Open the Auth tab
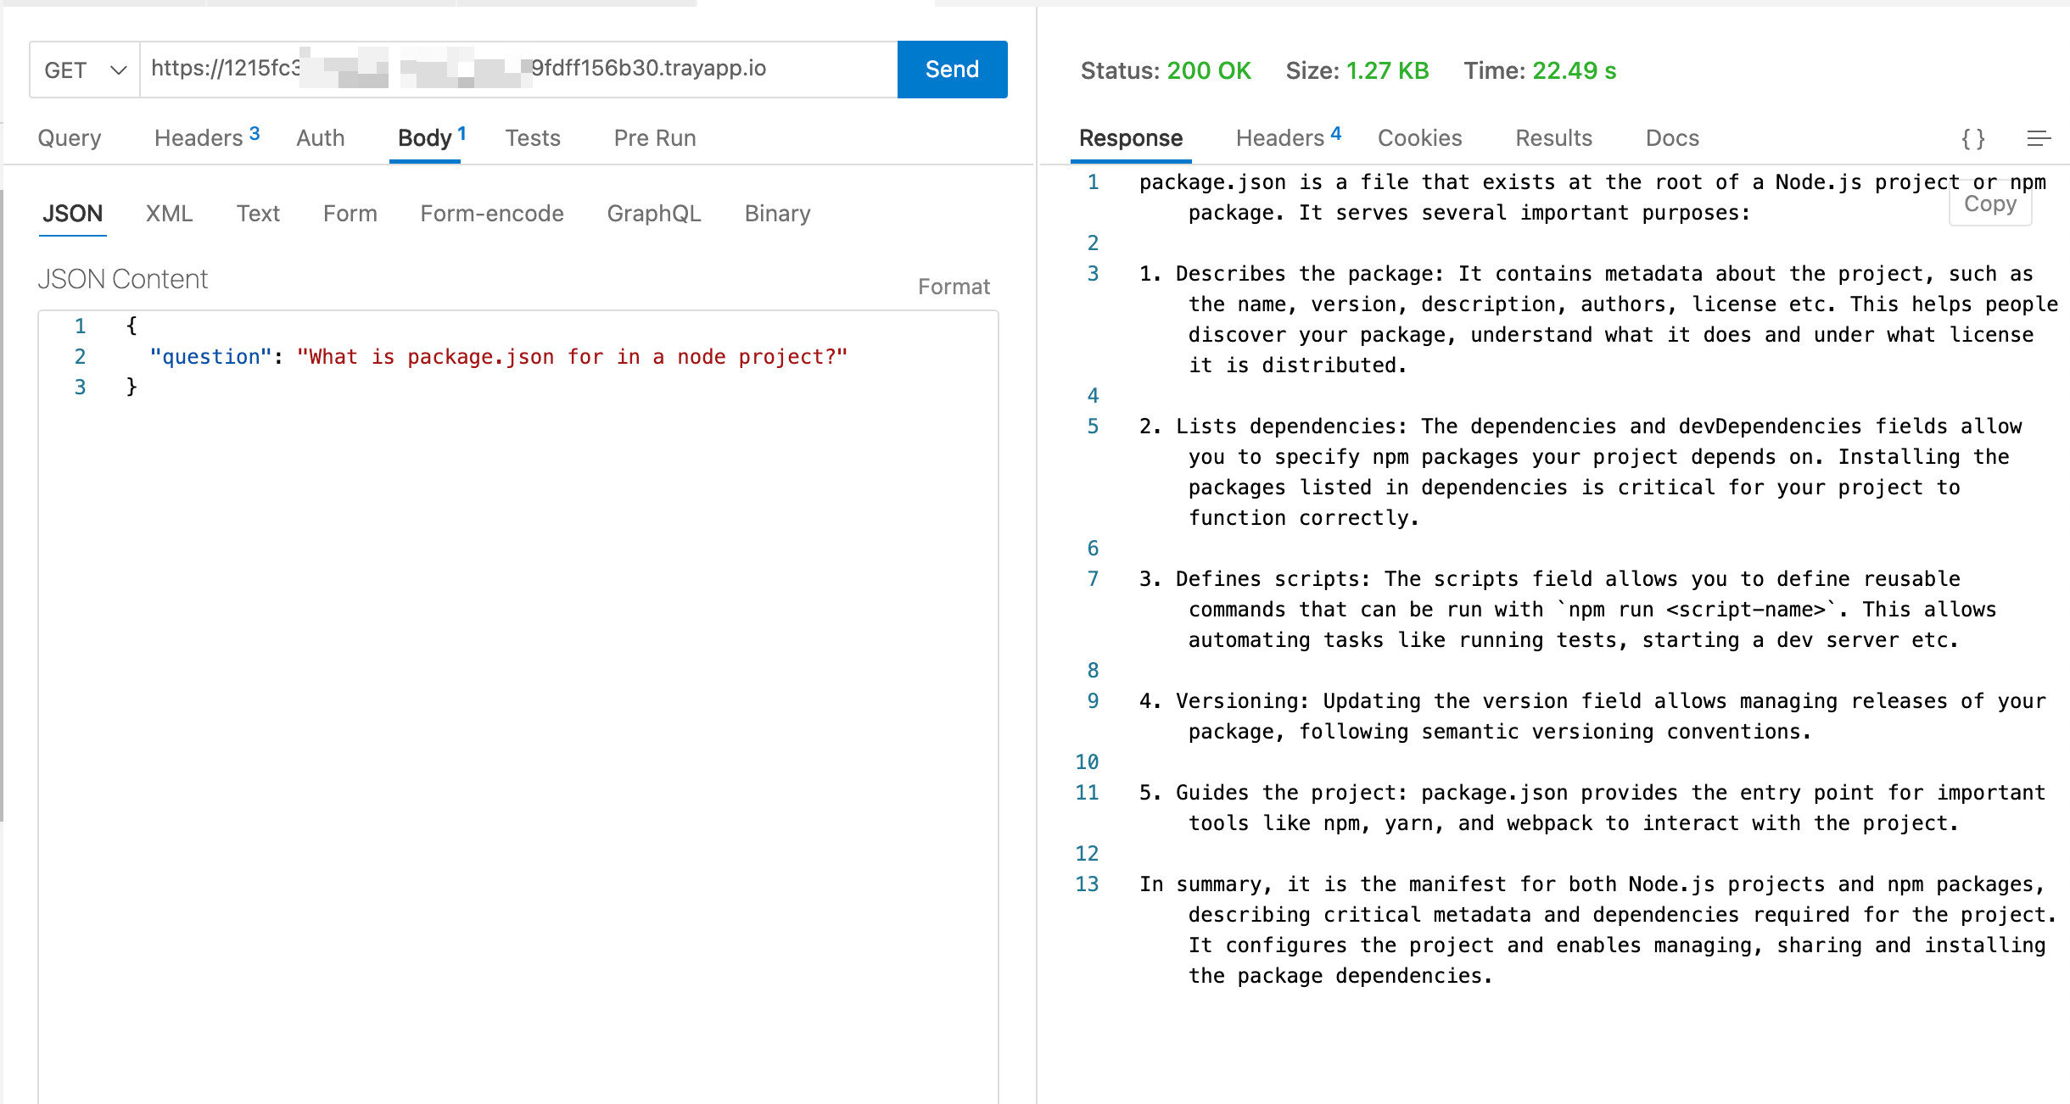This screenshot has height=1104, width=2070. 320,137
